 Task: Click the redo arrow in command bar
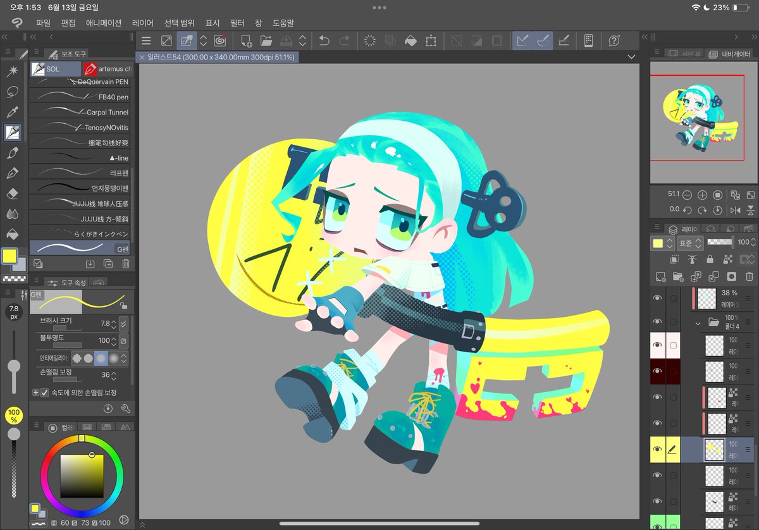(345, 41)
